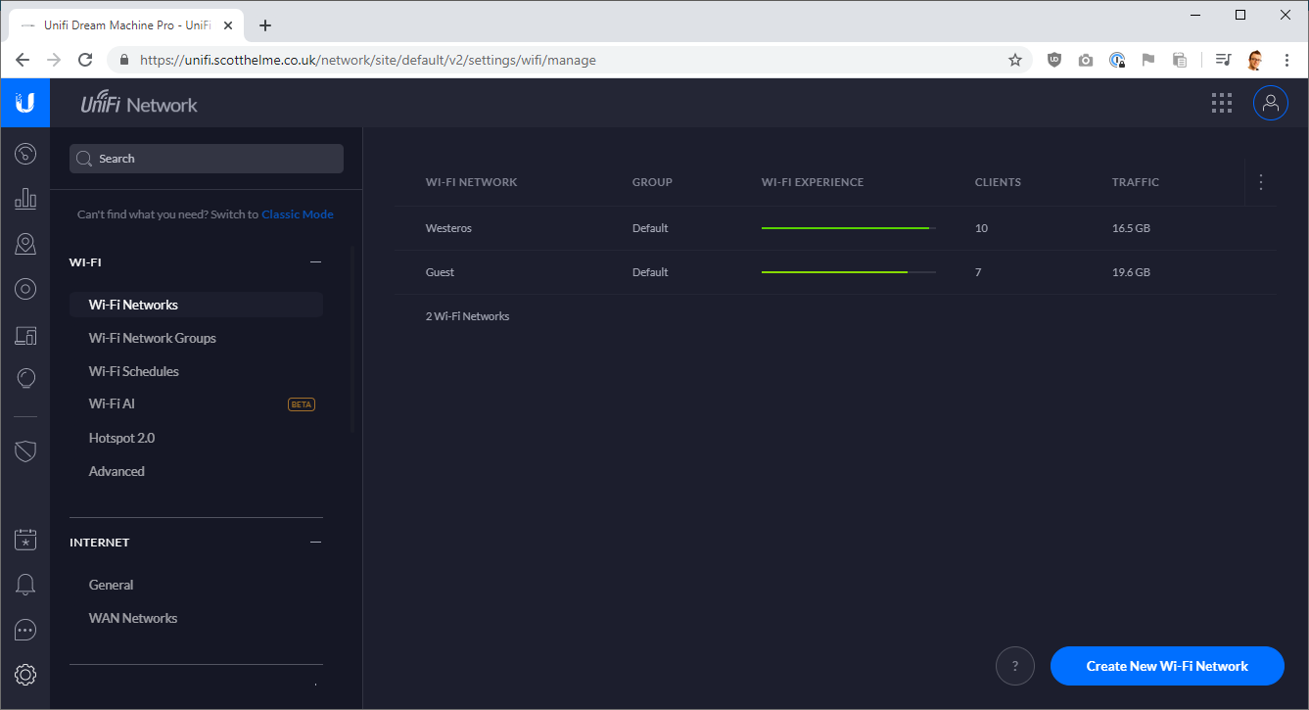Open a new browser tab
The image size is (1309, 710).
click(x=265, y=25)
